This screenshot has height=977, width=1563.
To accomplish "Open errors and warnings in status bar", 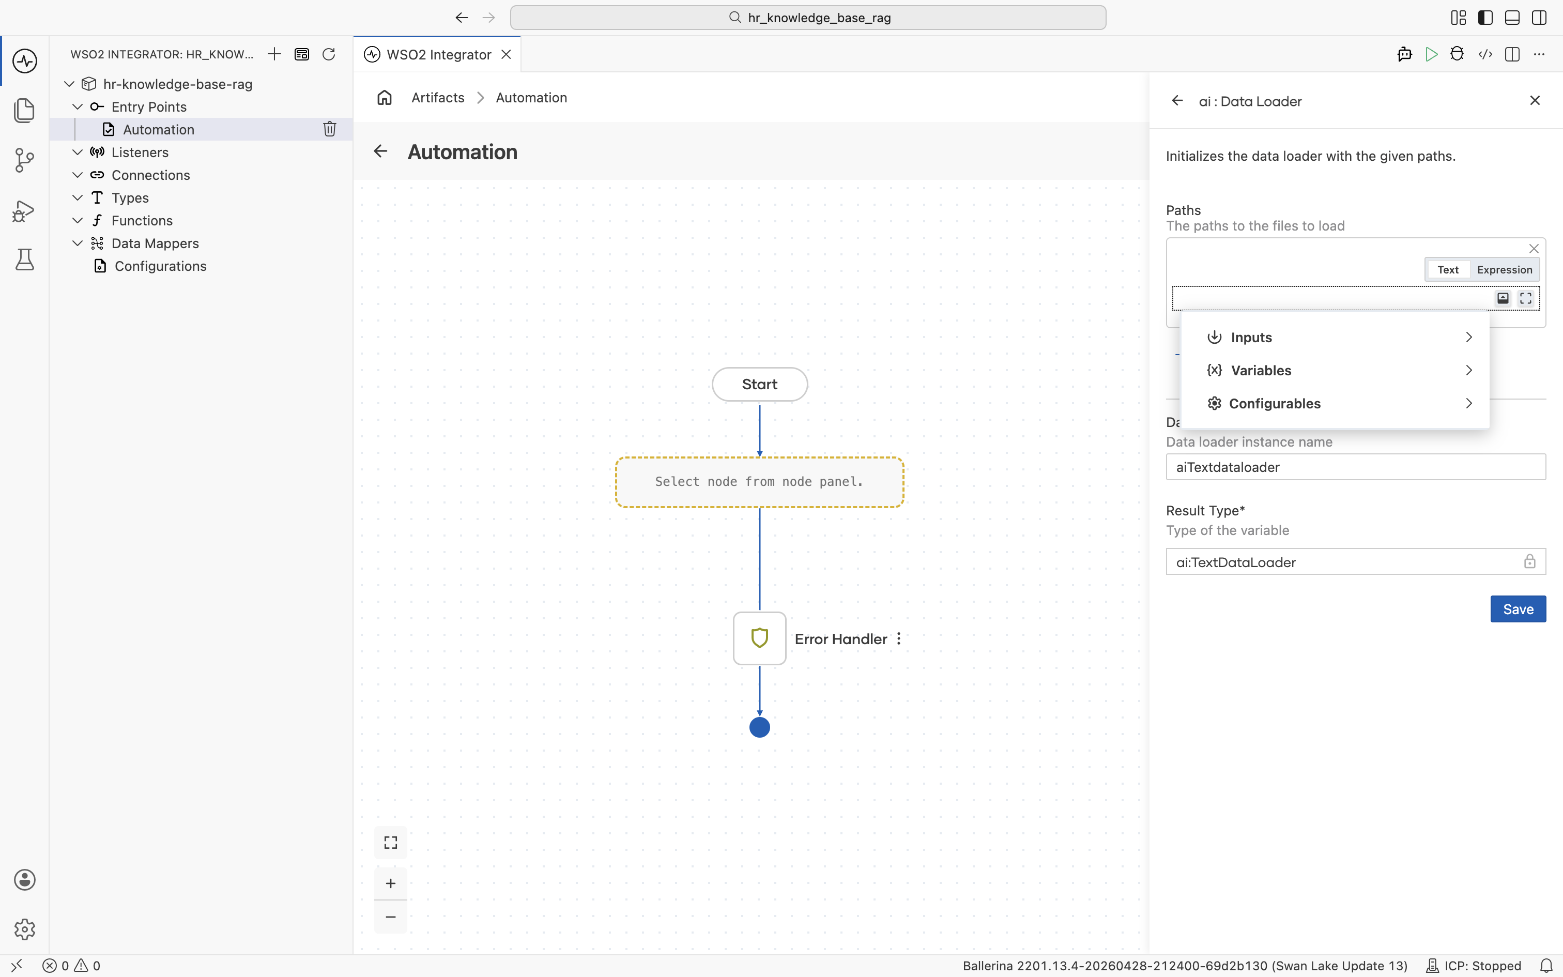I will 72,966.
